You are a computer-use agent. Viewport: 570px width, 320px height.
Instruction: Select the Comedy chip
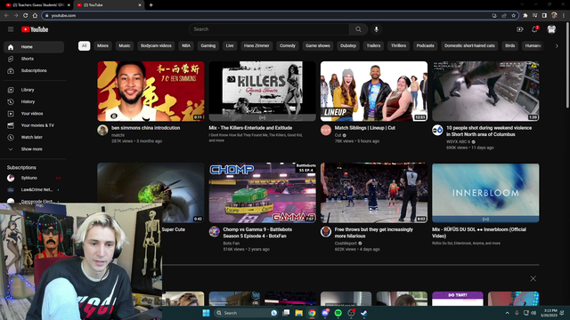(288, 45)
